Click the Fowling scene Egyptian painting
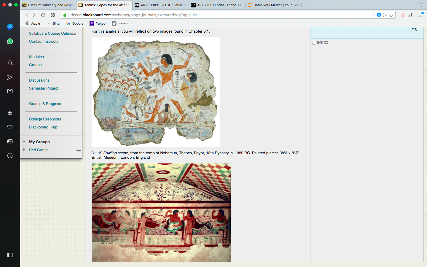 click(x=156, y=92)
